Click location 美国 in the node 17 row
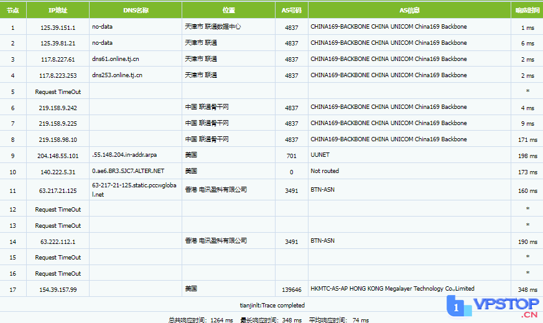543x323 pixels. pos(191,288)
